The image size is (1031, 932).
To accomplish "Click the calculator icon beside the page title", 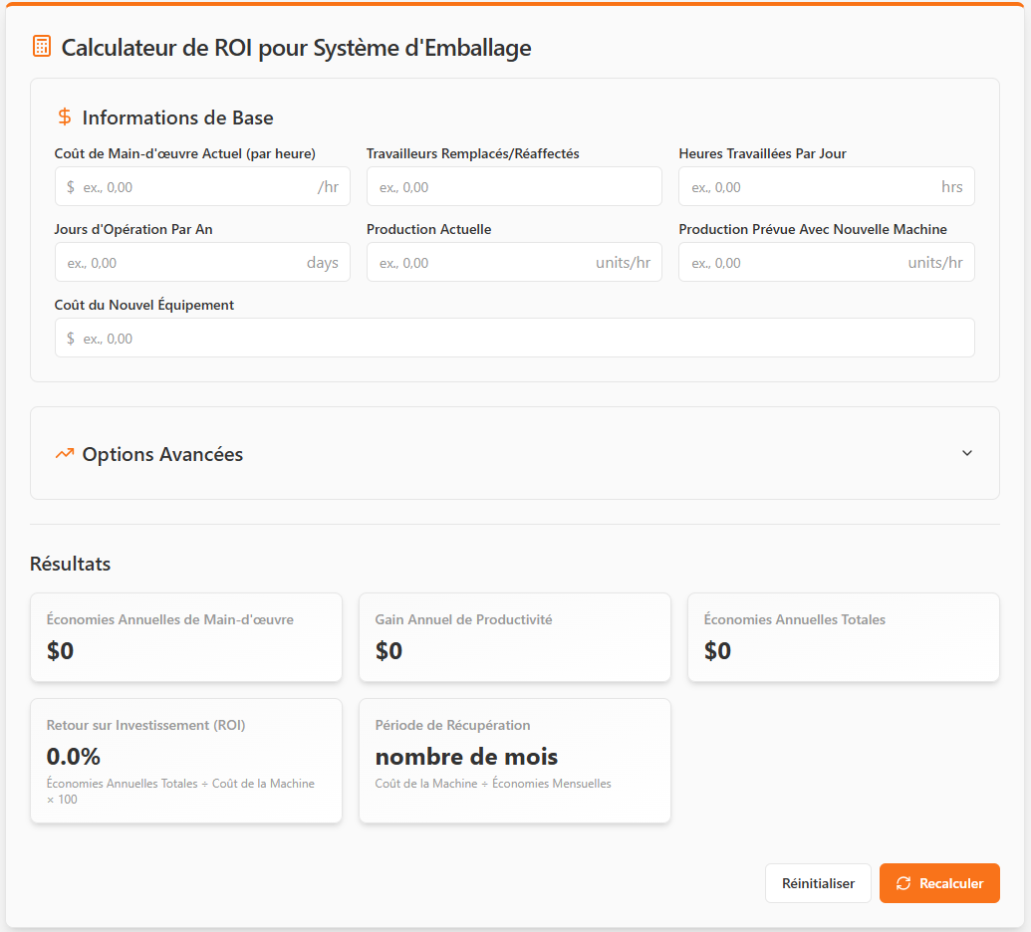I will coord(42,47).
